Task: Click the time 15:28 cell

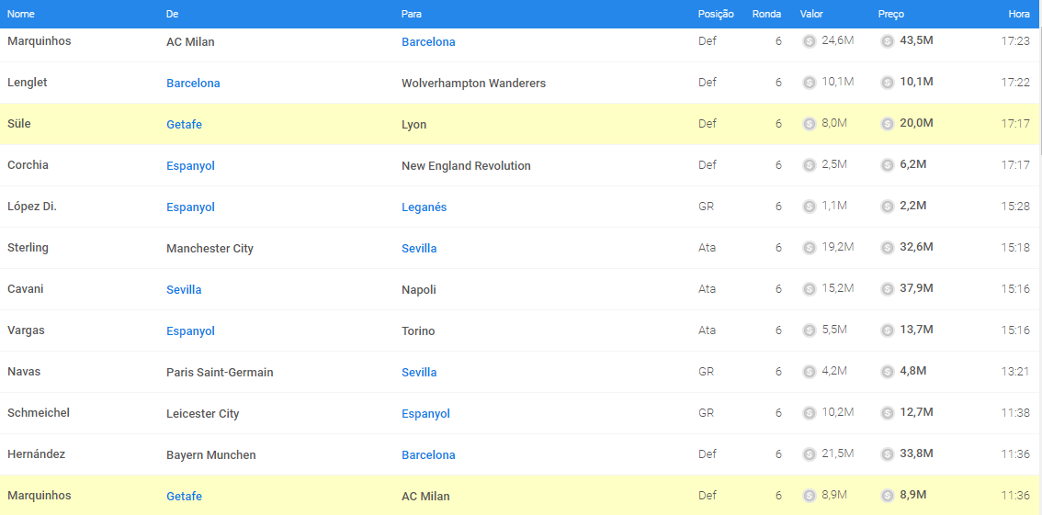Action: (1015, 207)
